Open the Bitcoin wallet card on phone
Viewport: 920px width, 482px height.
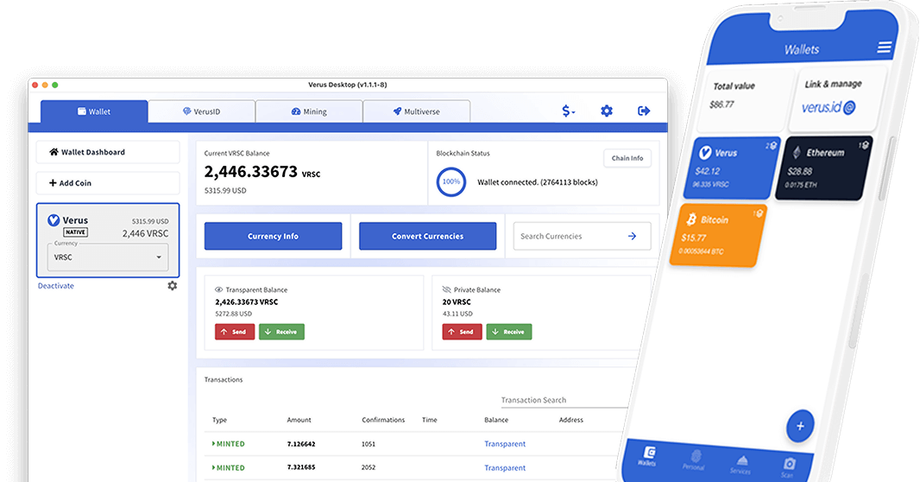click(718, 235)
